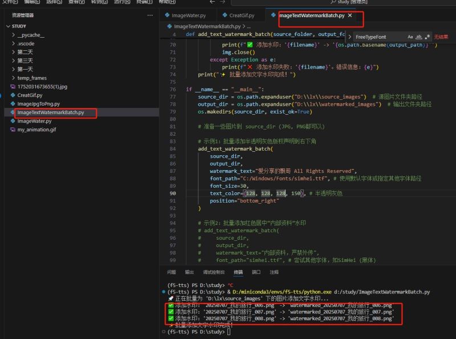Click the Python file icon beside CreatGif.py
Screen dimensions: 456x339
(x=13, y=95)
